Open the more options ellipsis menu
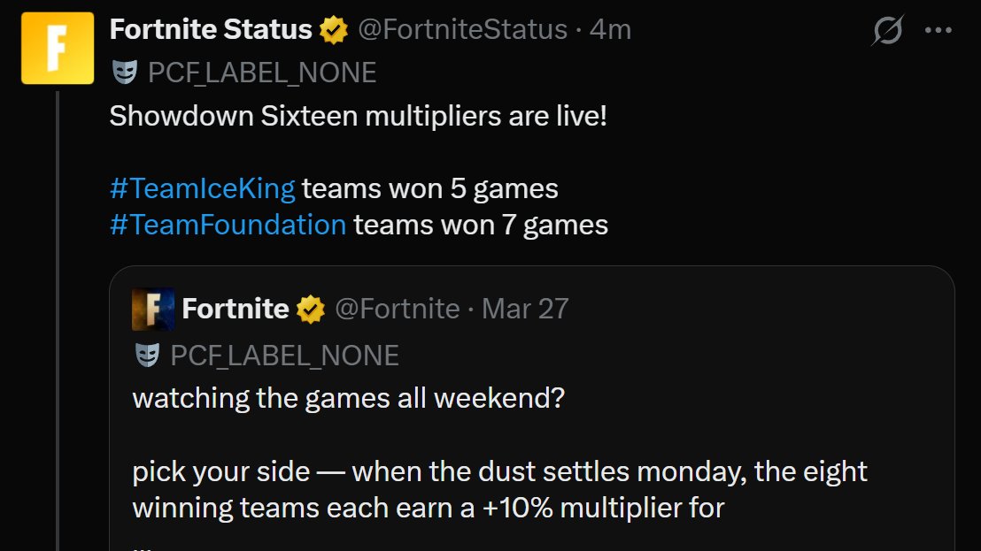 coord(937,30)
